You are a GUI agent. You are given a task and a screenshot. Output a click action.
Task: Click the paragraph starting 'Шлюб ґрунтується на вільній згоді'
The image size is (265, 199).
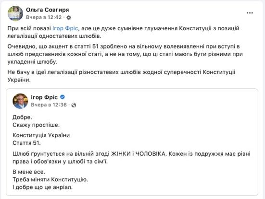point(131,158)
